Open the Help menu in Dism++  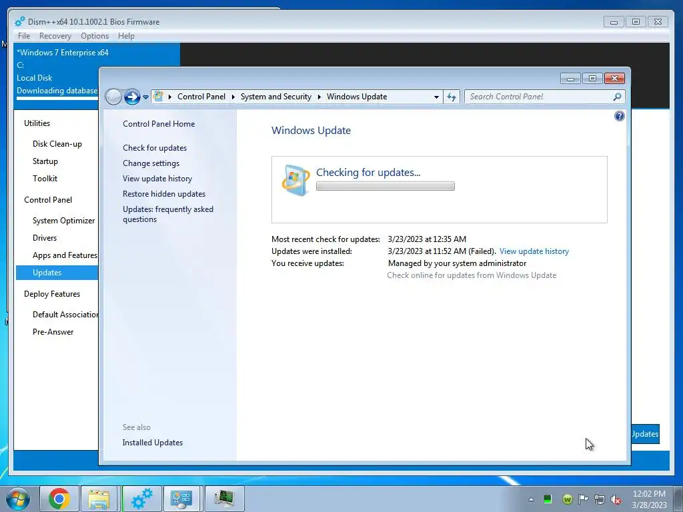[x=126, y=36]
